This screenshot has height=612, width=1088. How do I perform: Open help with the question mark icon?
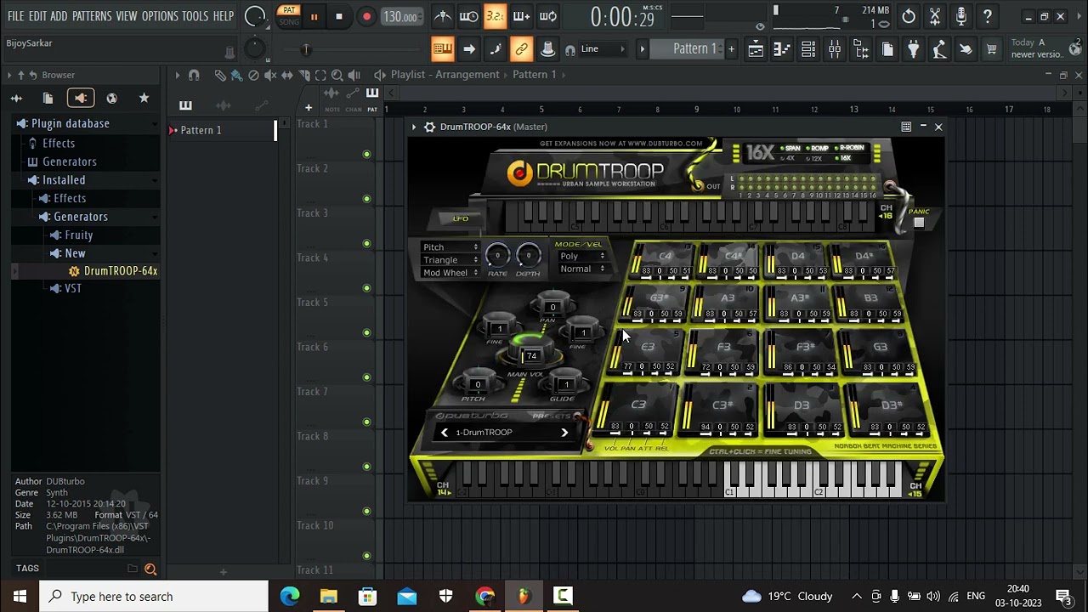point(988,16)
